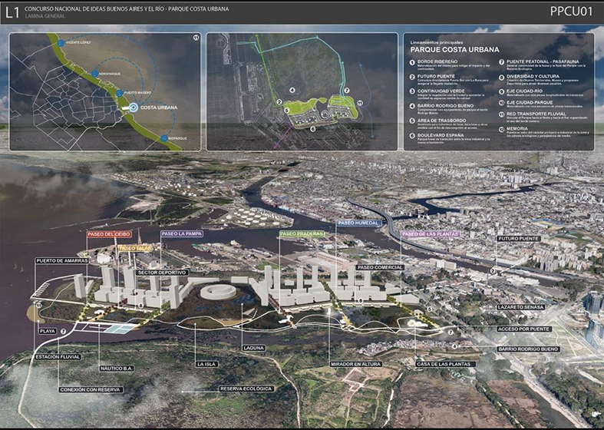
Task: Click the Puerto Madero map marker
Action: coord(117,92)
